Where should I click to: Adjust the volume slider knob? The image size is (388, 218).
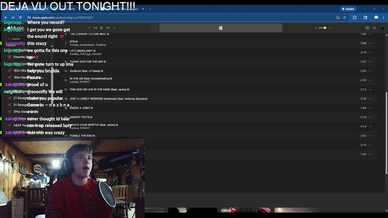(325, 28)
